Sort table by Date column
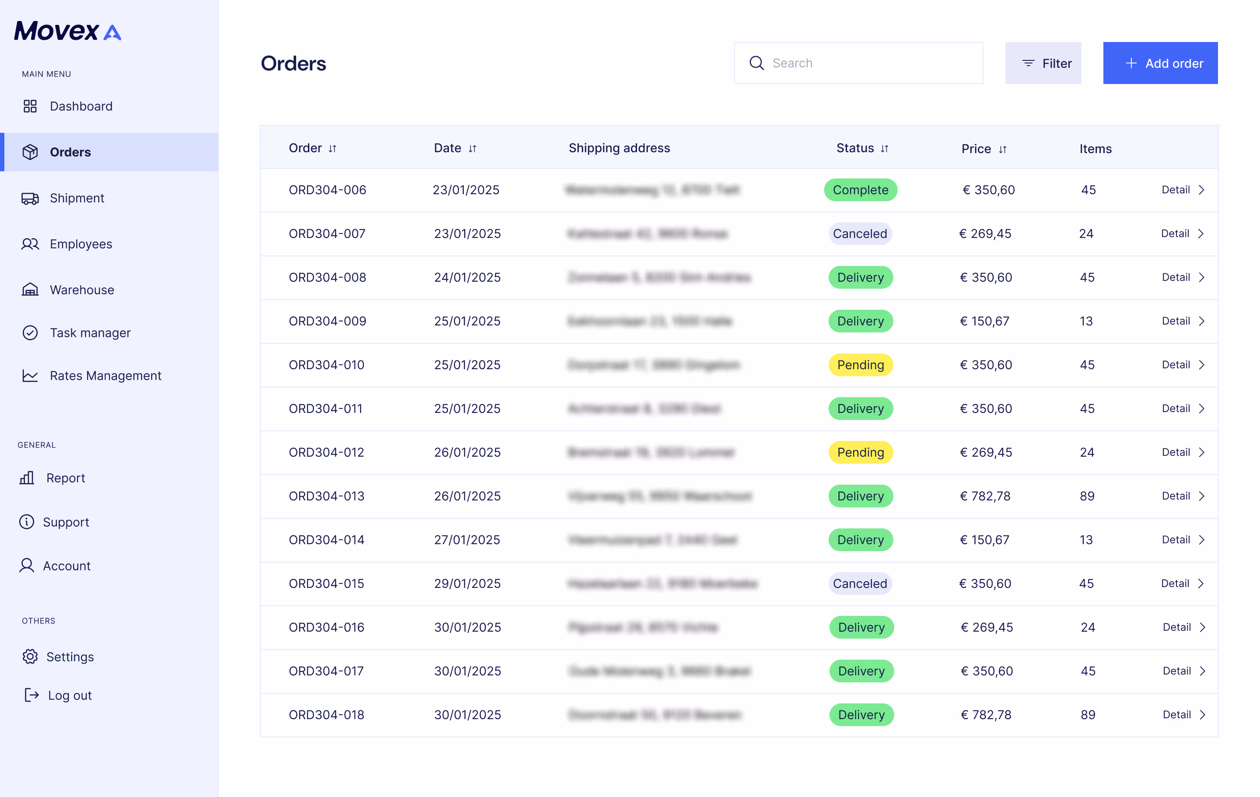This screenshot has width=1260, height=797. point(472,149)
